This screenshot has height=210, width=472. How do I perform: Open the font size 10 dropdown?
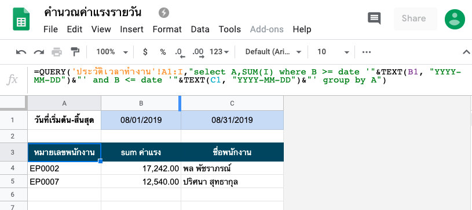[x=333, y=52]
